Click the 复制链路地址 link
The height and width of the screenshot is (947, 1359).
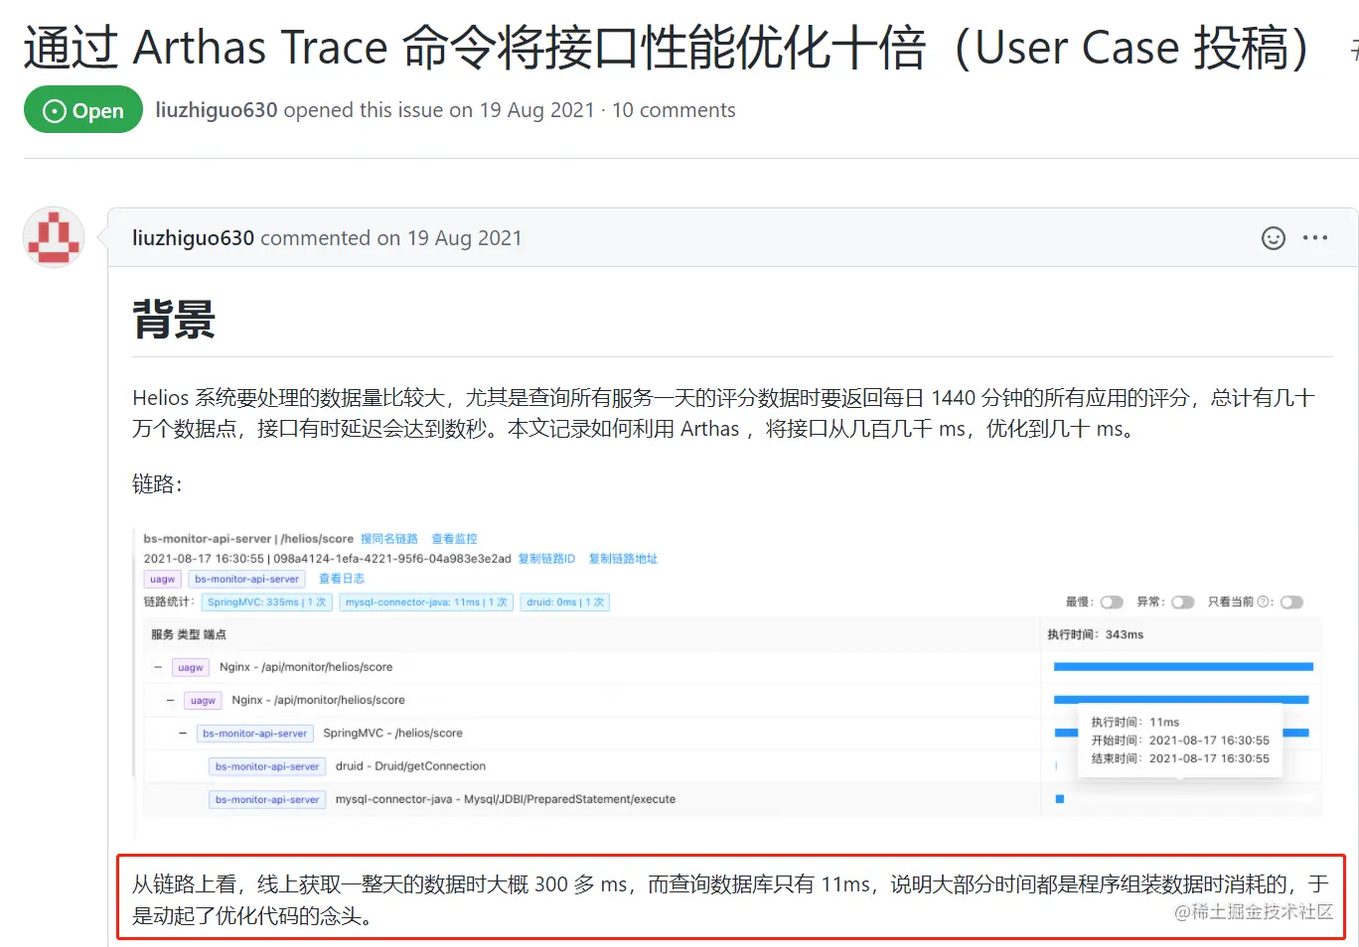tap(623, 559)
